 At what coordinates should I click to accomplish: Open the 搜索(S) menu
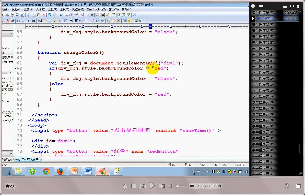pyautogui.click(x=28, y=9)
